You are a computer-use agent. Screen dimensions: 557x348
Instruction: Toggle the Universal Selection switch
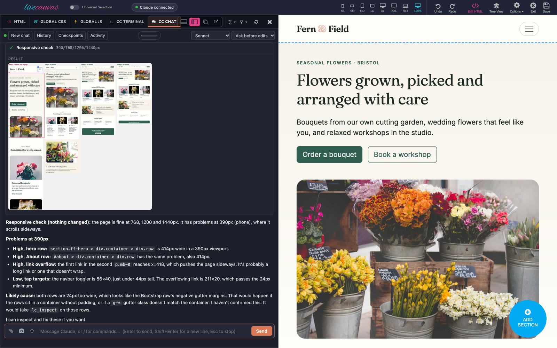(x=74, y=7)
